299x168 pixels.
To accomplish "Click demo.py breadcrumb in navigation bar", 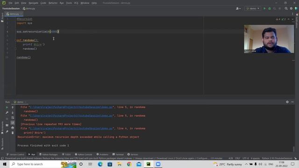I will point(29,8).
